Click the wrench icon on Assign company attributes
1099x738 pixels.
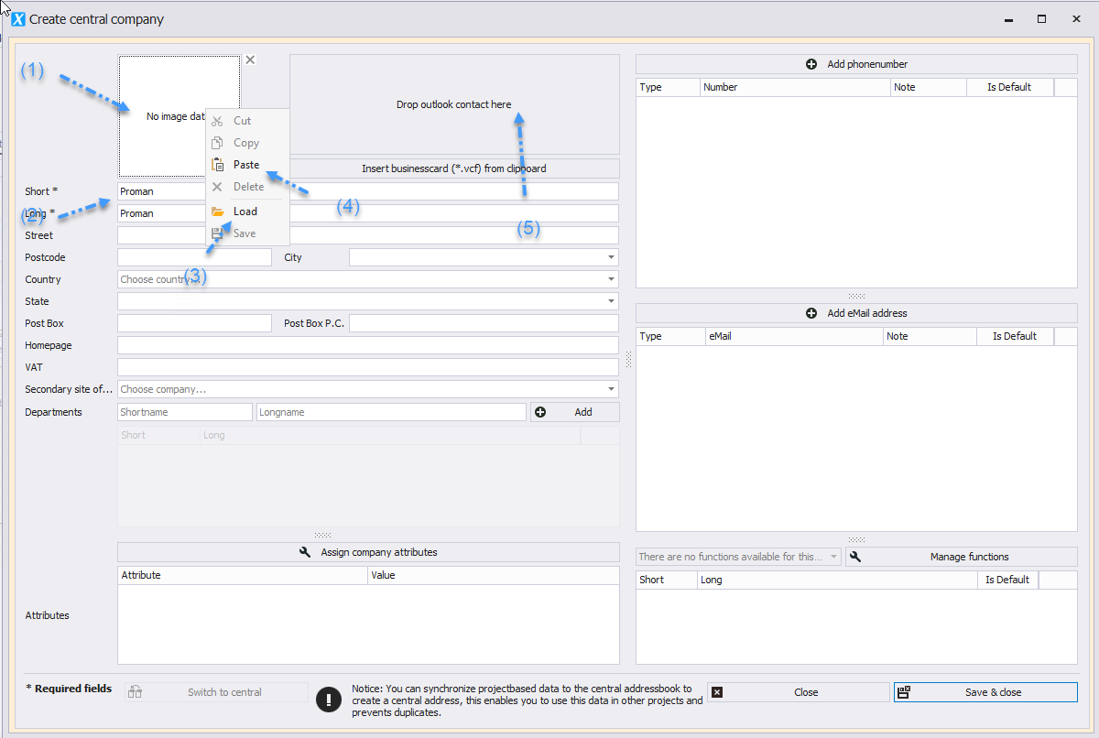pos(306,552)
